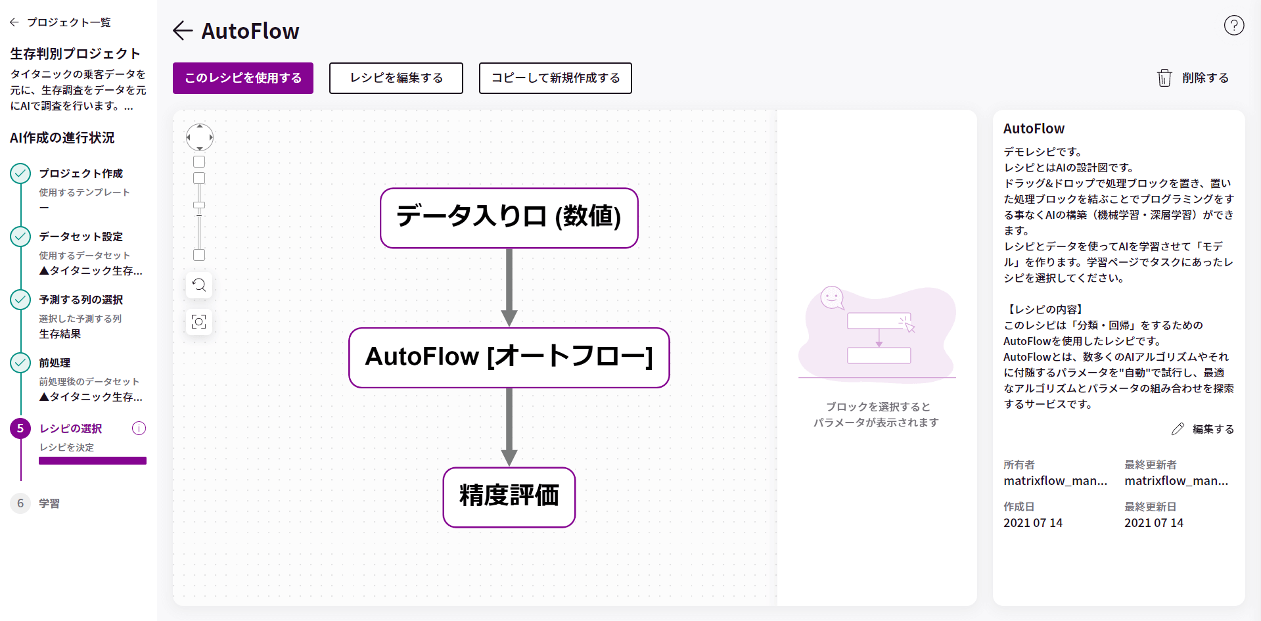Click このレシピを使用する button
Viewport: 1261px width, 621px height.
click(243, 78)
